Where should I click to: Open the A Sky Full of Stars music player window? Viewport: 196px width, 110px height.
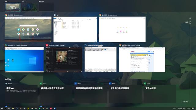pyautogui.click(x=64, y=60)
